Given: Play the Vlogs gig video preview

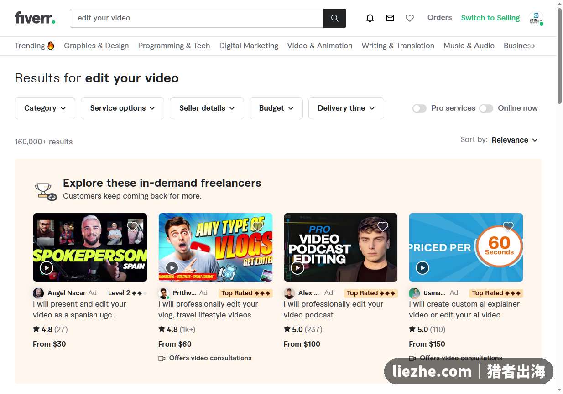Looking at the screenshot, I should pyautogui.click(x=172, y=267).
